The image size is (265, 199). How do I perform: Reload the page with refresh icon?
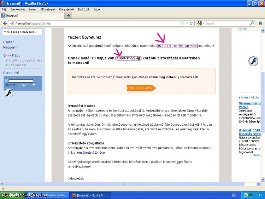click(x=191, y=23)
